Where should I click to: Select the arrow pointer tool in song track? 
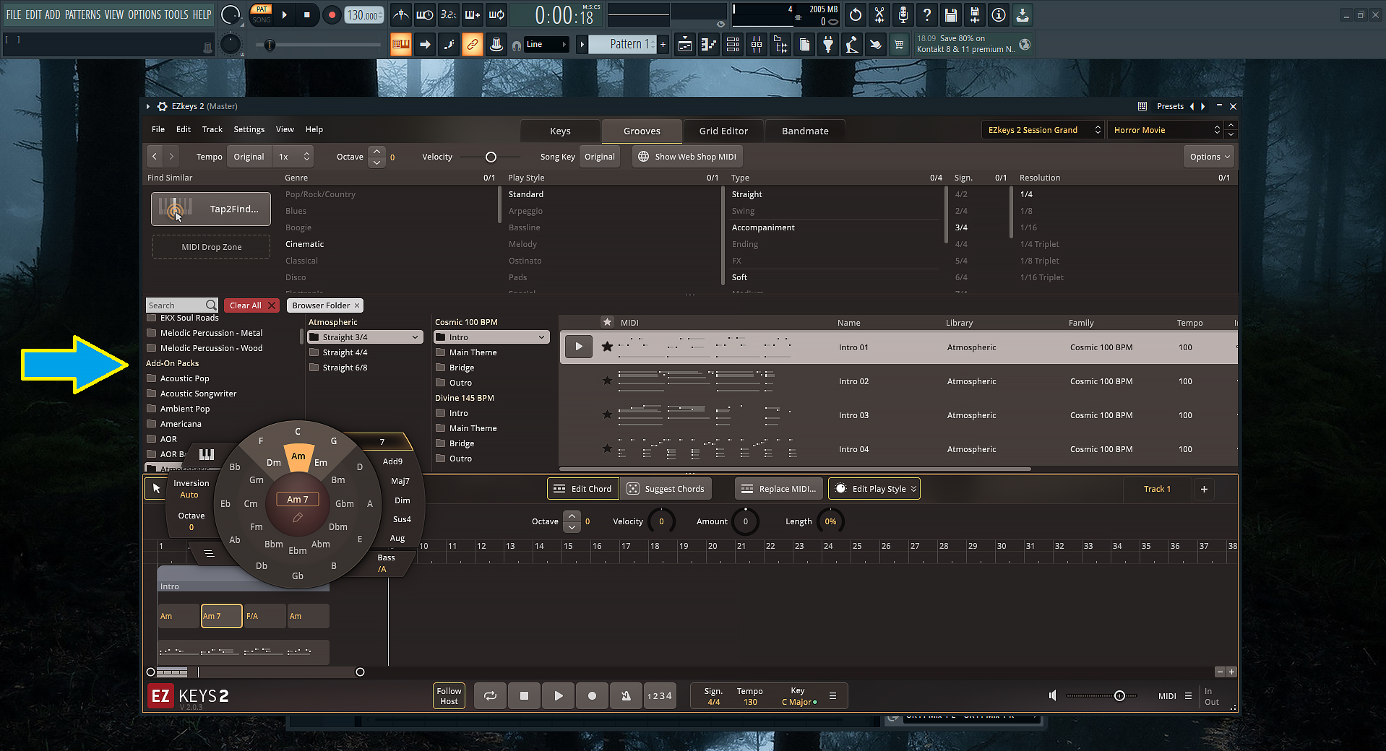point(156,489)
